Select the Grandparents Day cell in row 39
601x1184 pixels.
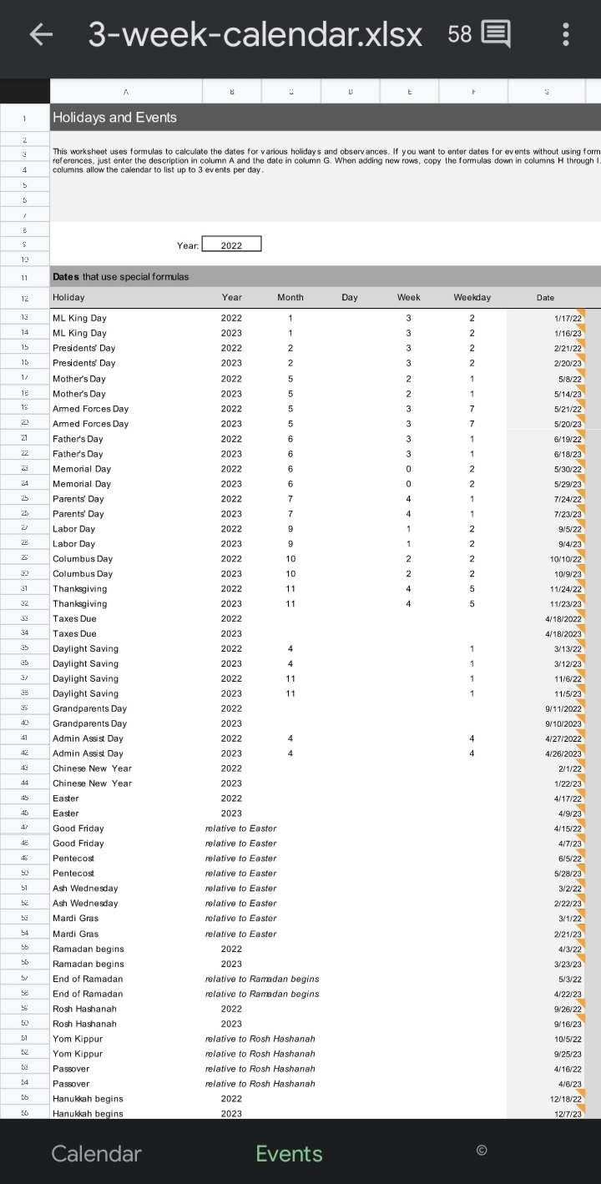[126, 708]
